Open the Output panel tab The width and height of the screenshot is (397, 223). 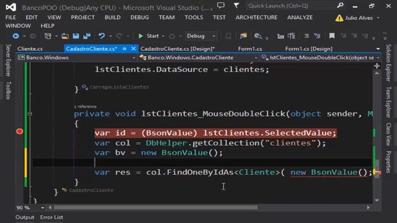pyautogui.click(x=25, y=217)
